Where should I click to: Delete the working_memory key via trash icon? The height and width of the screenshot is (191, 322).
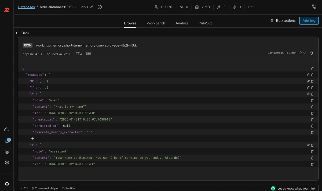(x=312, y=53)
